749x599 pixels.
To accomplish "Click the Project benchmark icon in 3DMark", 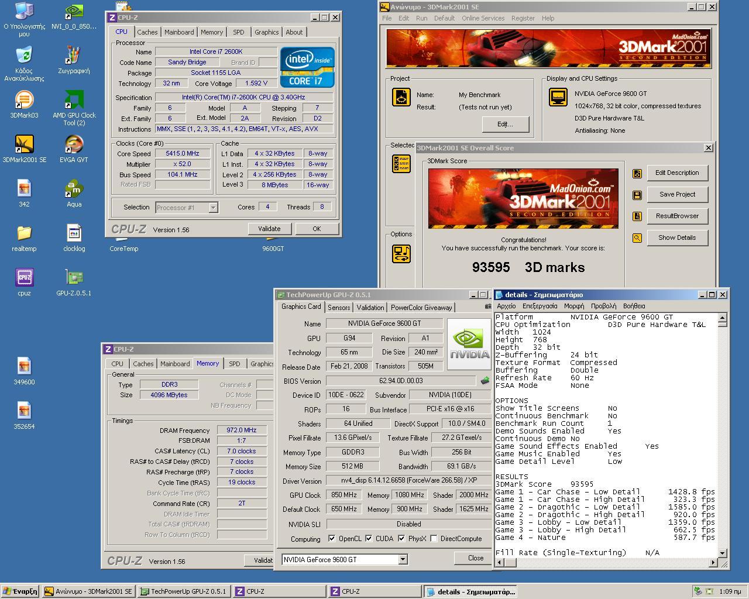I will pyautogui.click(x=401, y=97).
